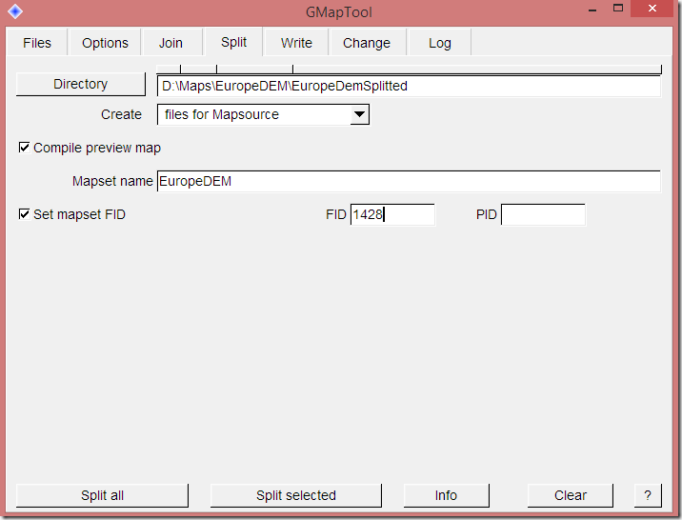Select the Split tab
The width and height of the screenshot is (682, 520).
pos(233,42)
